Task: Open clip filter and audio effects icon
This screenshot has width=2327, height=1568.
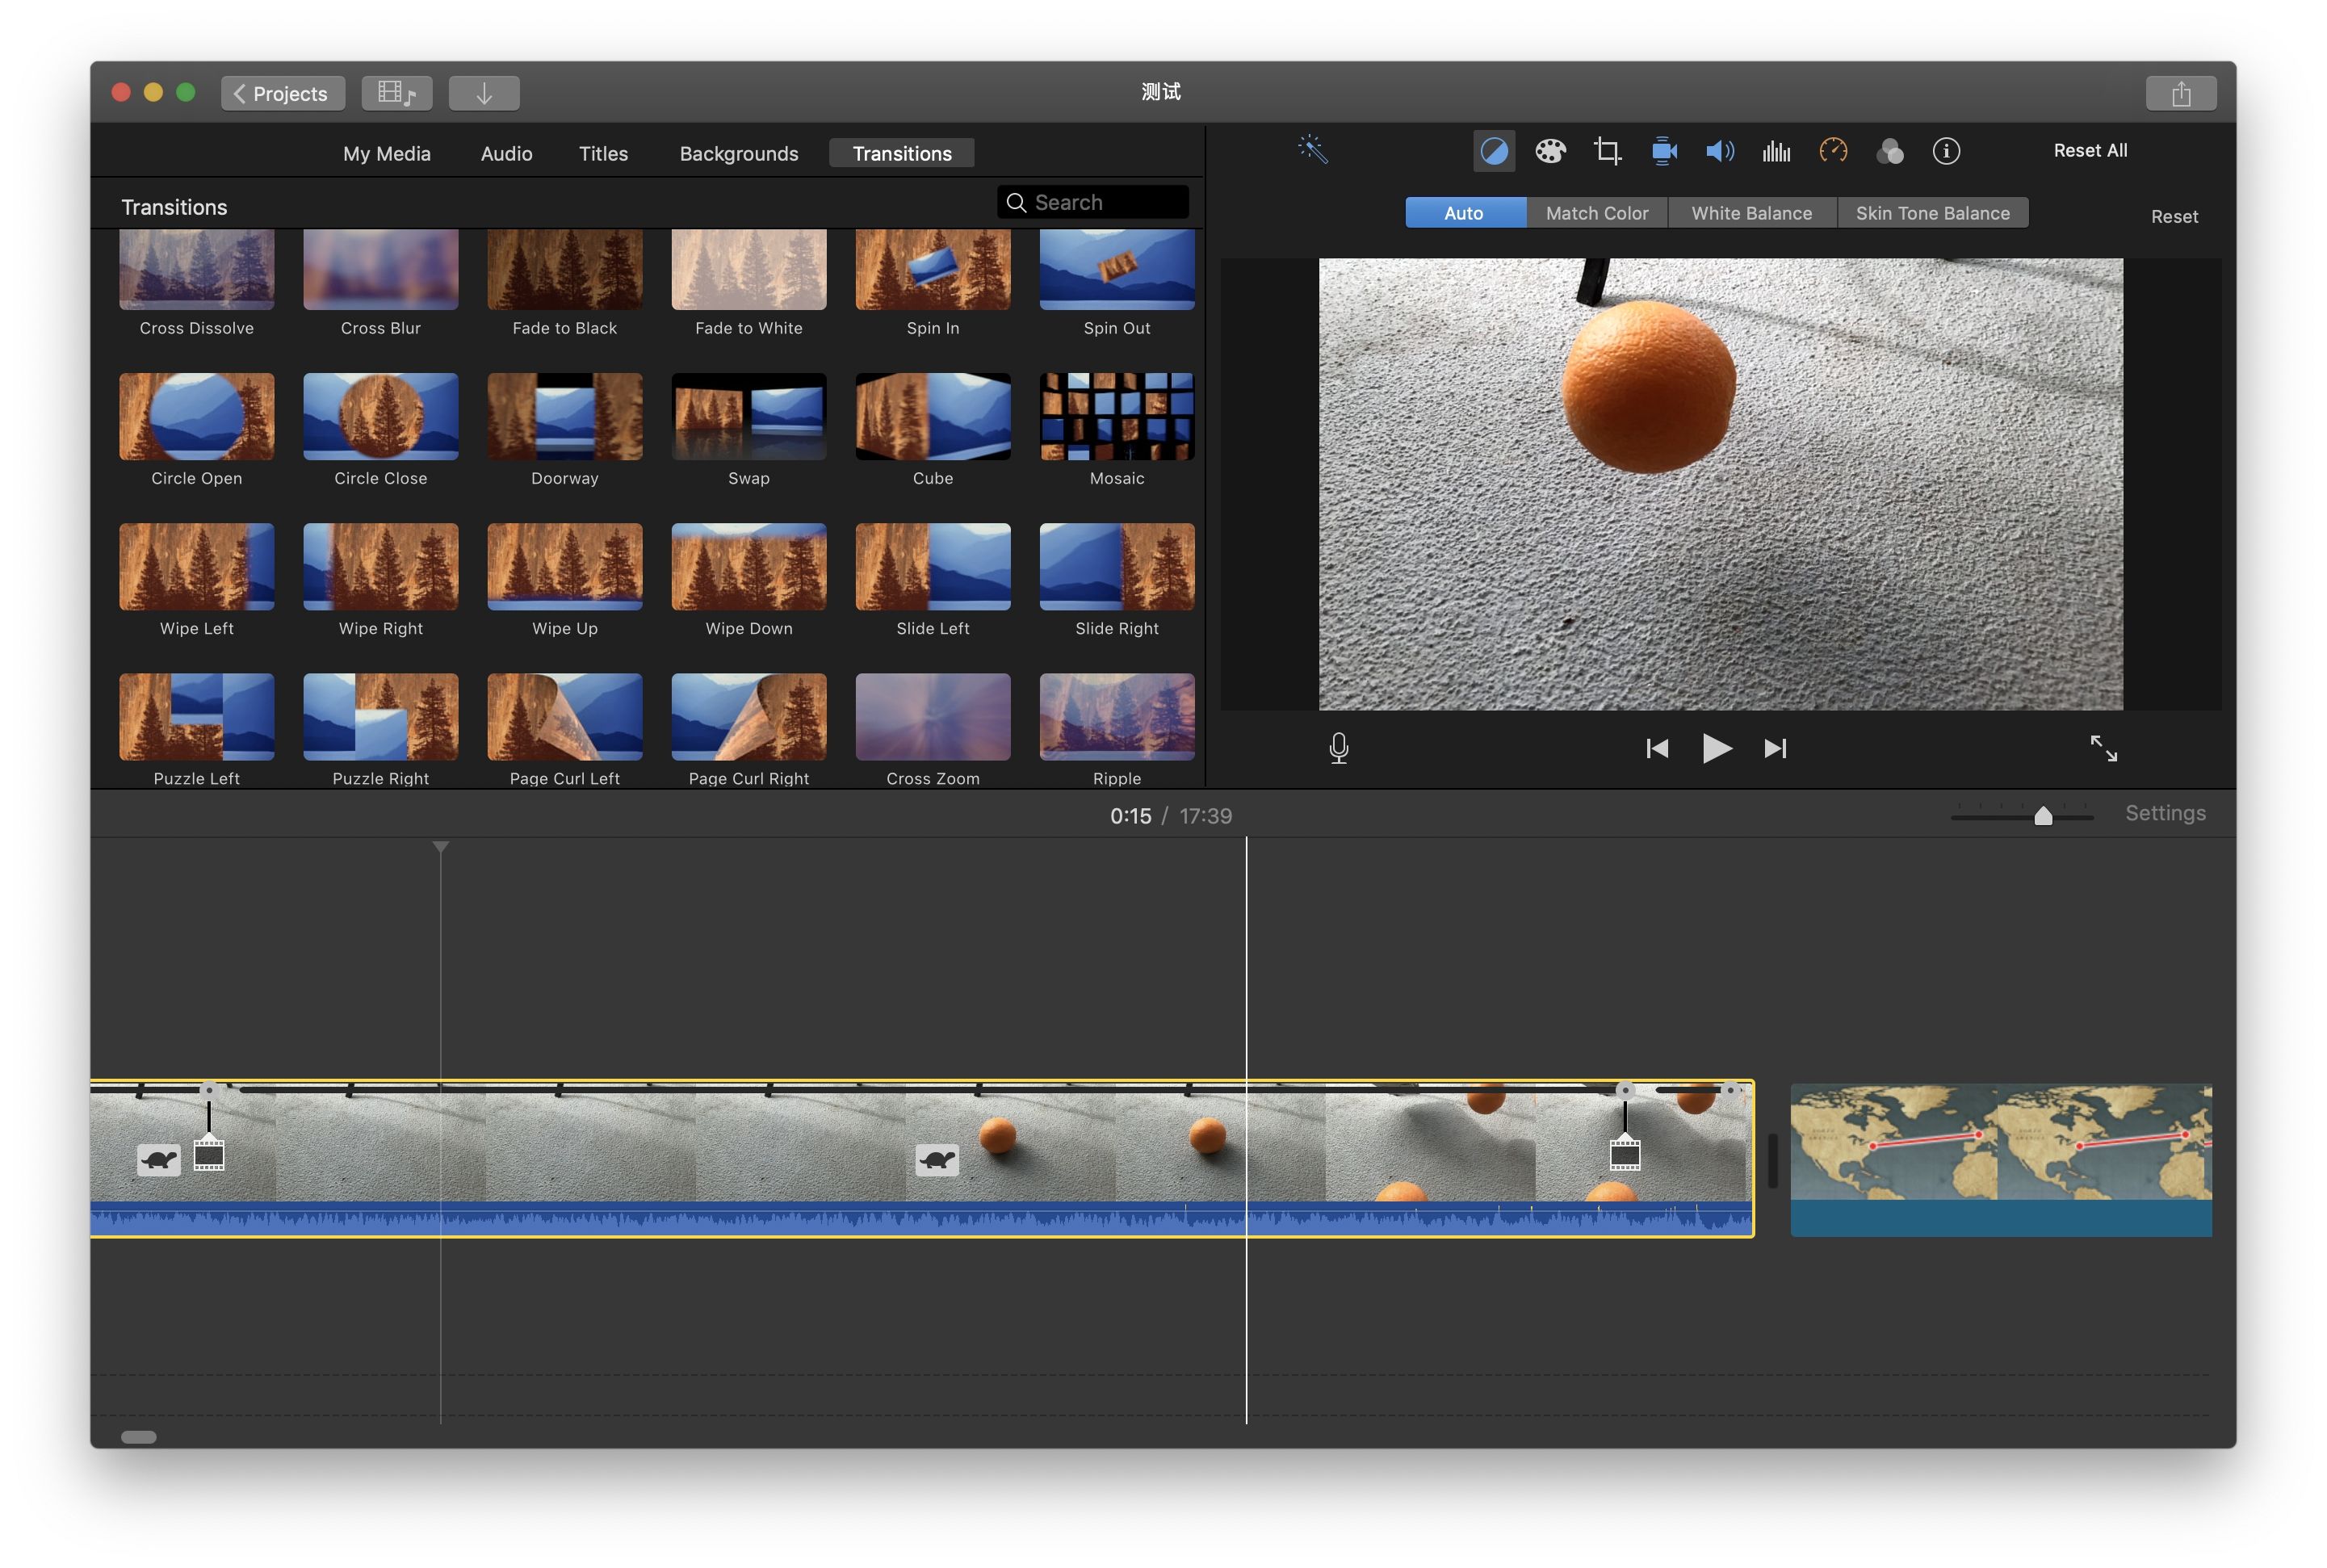Action: (x=1889, y=151)
